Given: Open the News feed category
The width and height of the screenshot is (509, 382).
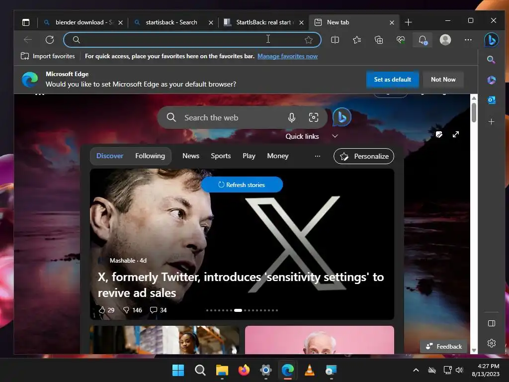Looking at the screenshot, I should (x=191, y=156).
